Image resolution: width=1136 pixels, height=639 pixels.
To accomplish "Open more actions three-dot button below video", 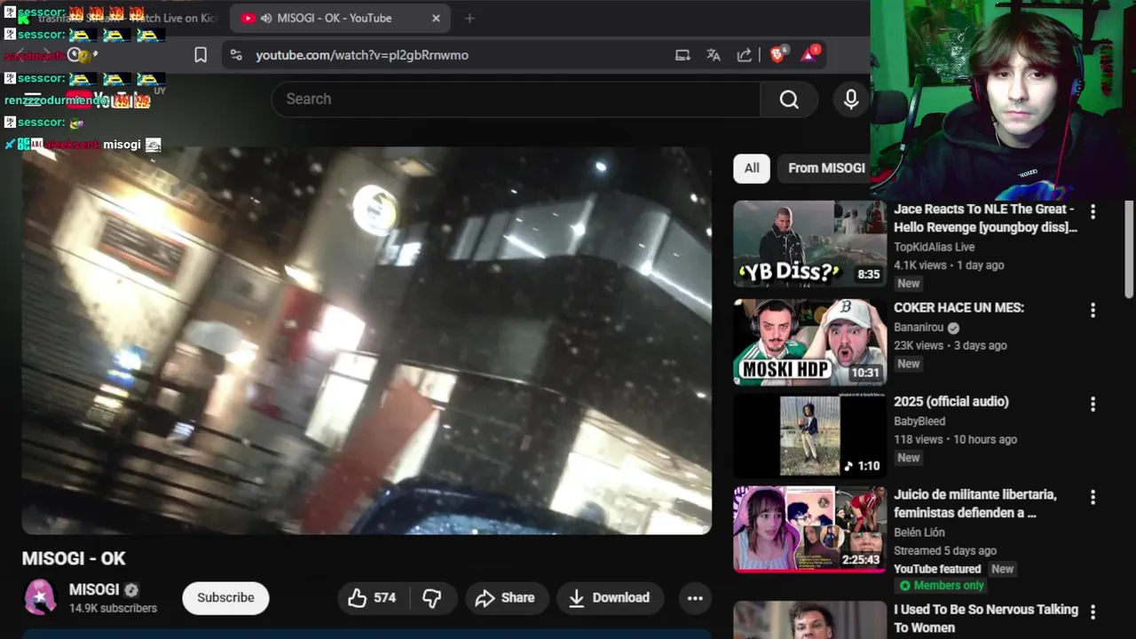I will 695,598.
